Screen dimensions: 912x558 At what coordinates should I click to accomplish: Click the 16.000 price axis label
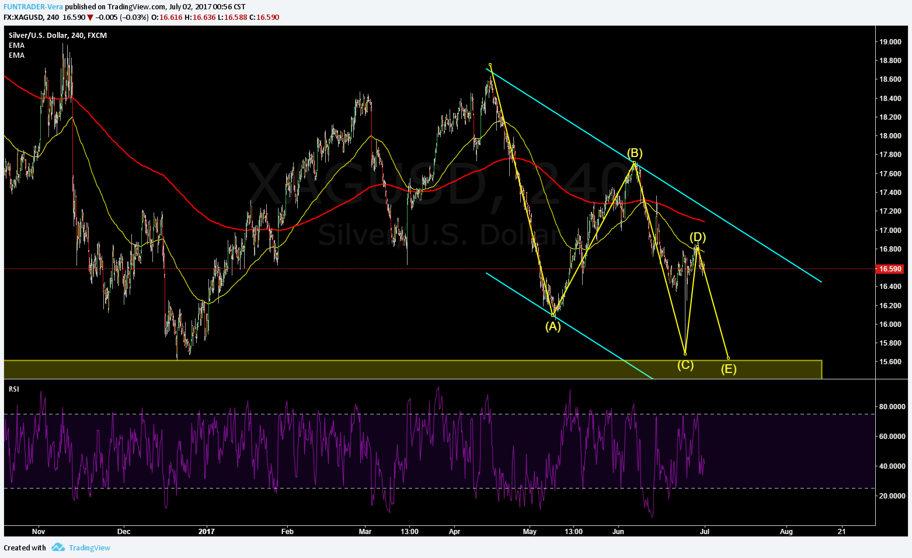[x=890, y=324]
